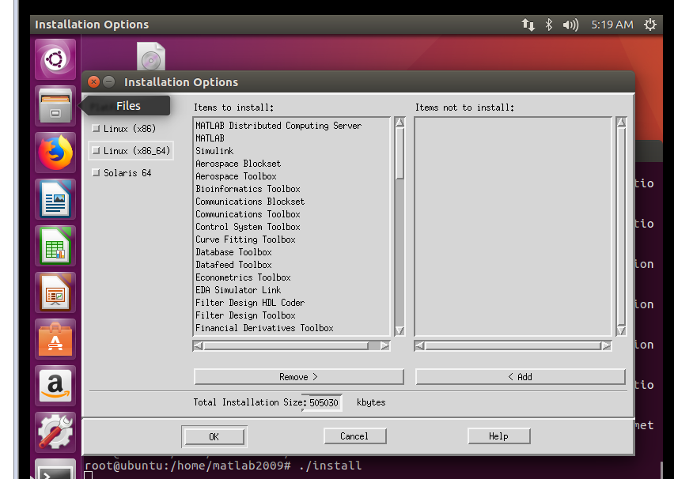Click left arrow of install list horizontal scrollbar
This screenshot has width=674, height=479.
click(198, 346)
